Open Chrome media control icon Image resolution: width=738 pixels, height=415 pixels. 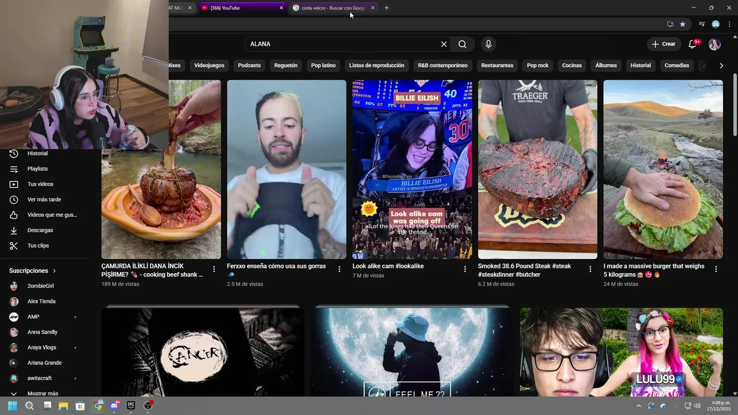702,24
